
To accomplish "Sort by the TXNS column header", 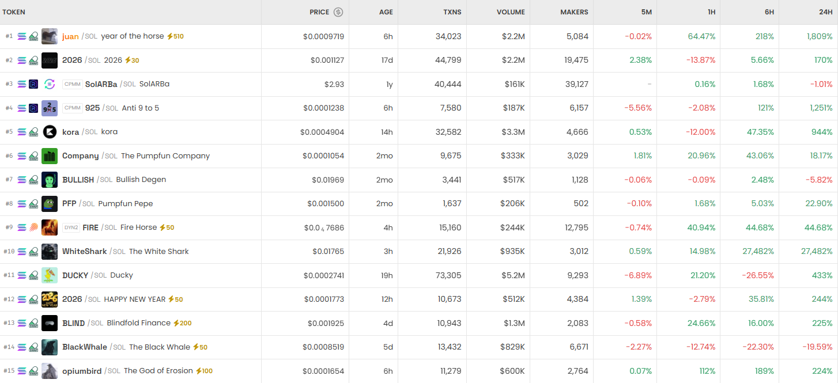I will 452,12.
